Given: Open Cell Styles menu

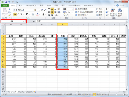Looking at the screenshot, I should [x=81, y=15].
